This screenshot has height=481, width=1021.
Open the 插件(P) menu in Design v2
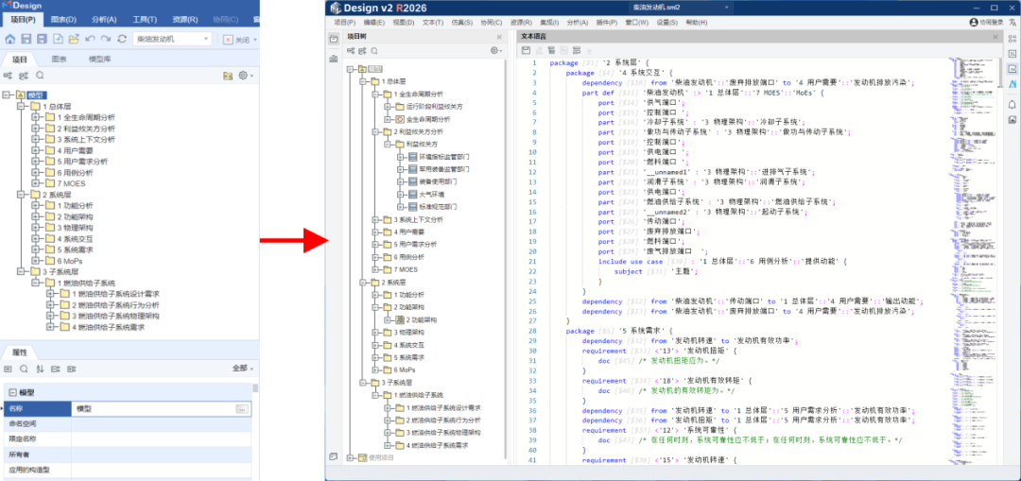click(607, 23)
